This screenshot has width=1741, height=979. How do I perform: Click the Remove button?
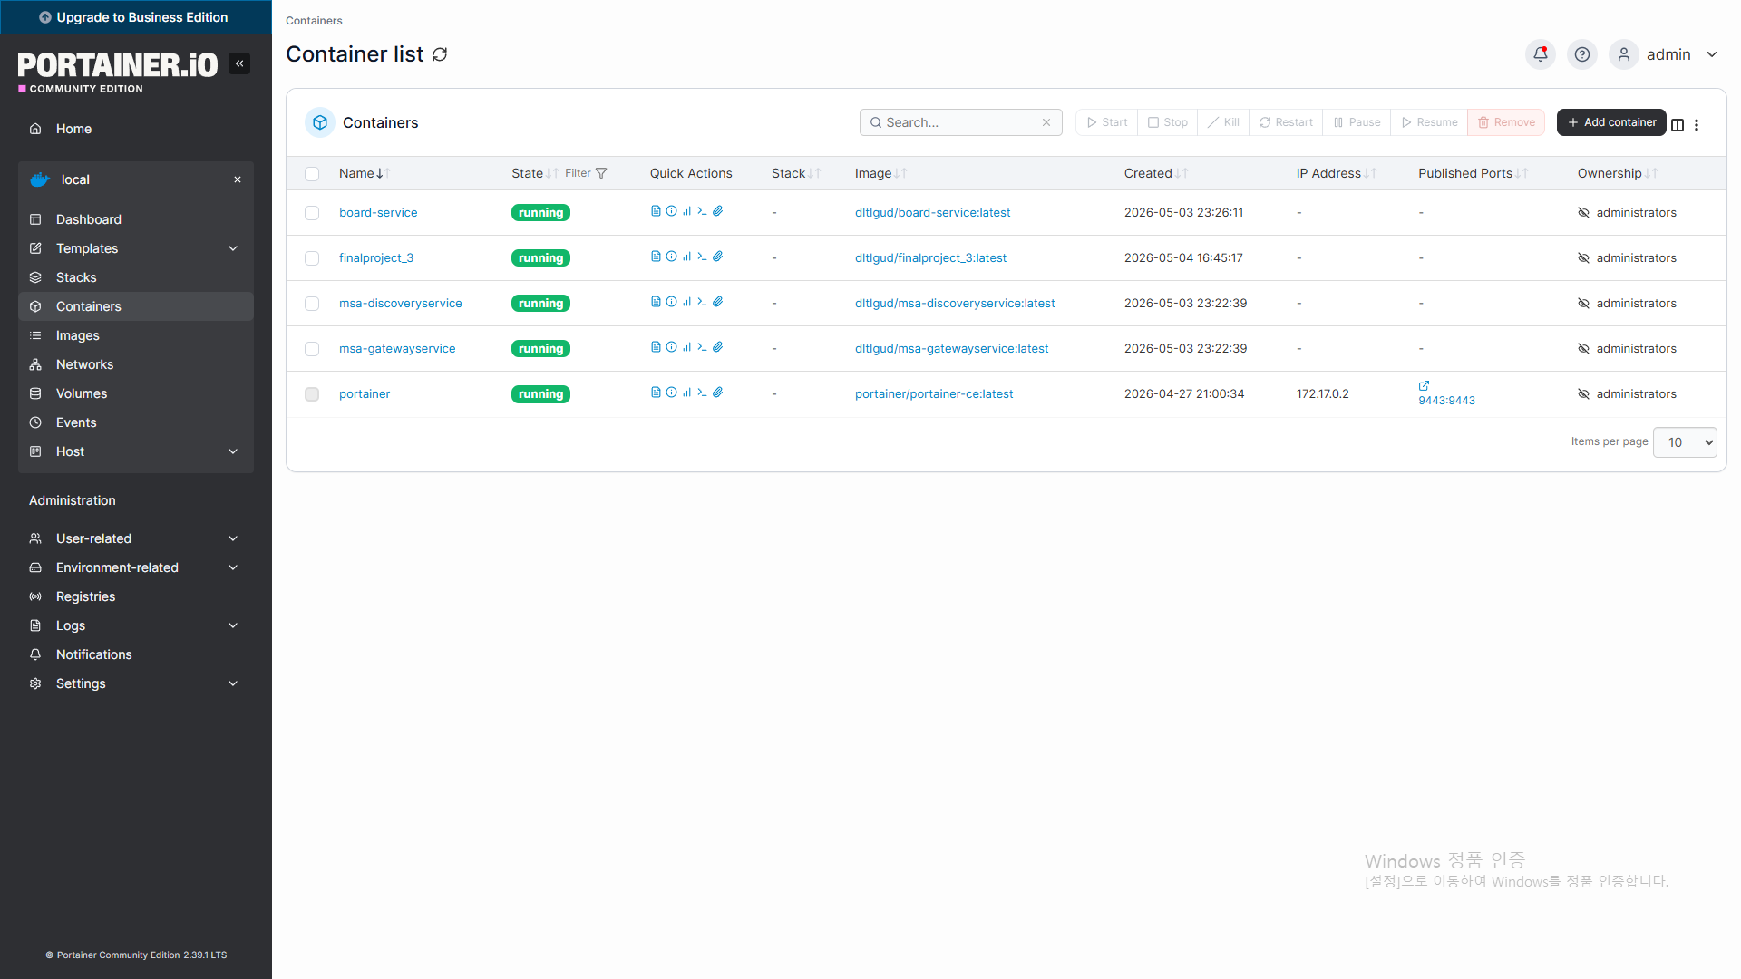coord(1506,122)
